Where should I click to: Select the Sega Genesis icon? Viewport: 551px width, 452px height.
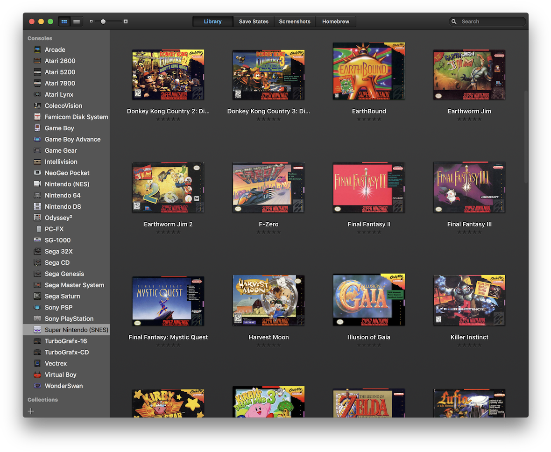pyautogui.click(x=37, y=274)
